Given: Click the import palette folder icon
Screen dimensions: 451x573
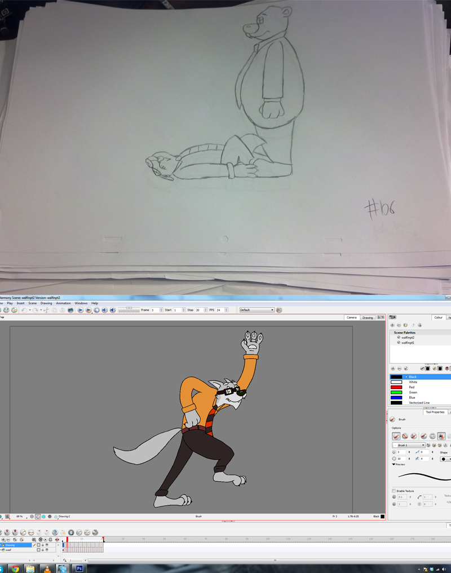Looking at the screenshot, I should point(405,325).
